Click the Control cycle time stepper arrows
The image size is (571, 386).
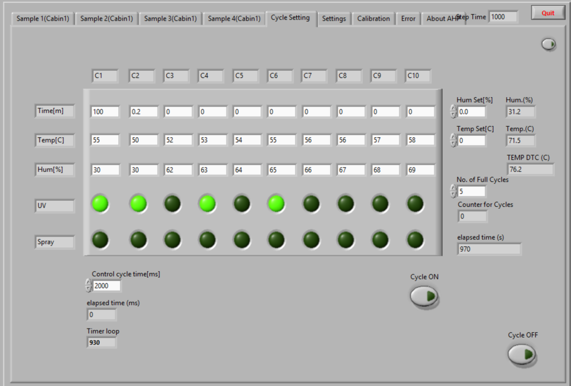click(x=88, y=286)
